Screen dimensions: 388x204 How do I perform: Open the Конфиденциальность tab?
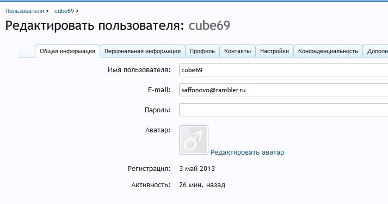[x=328, y=51]
